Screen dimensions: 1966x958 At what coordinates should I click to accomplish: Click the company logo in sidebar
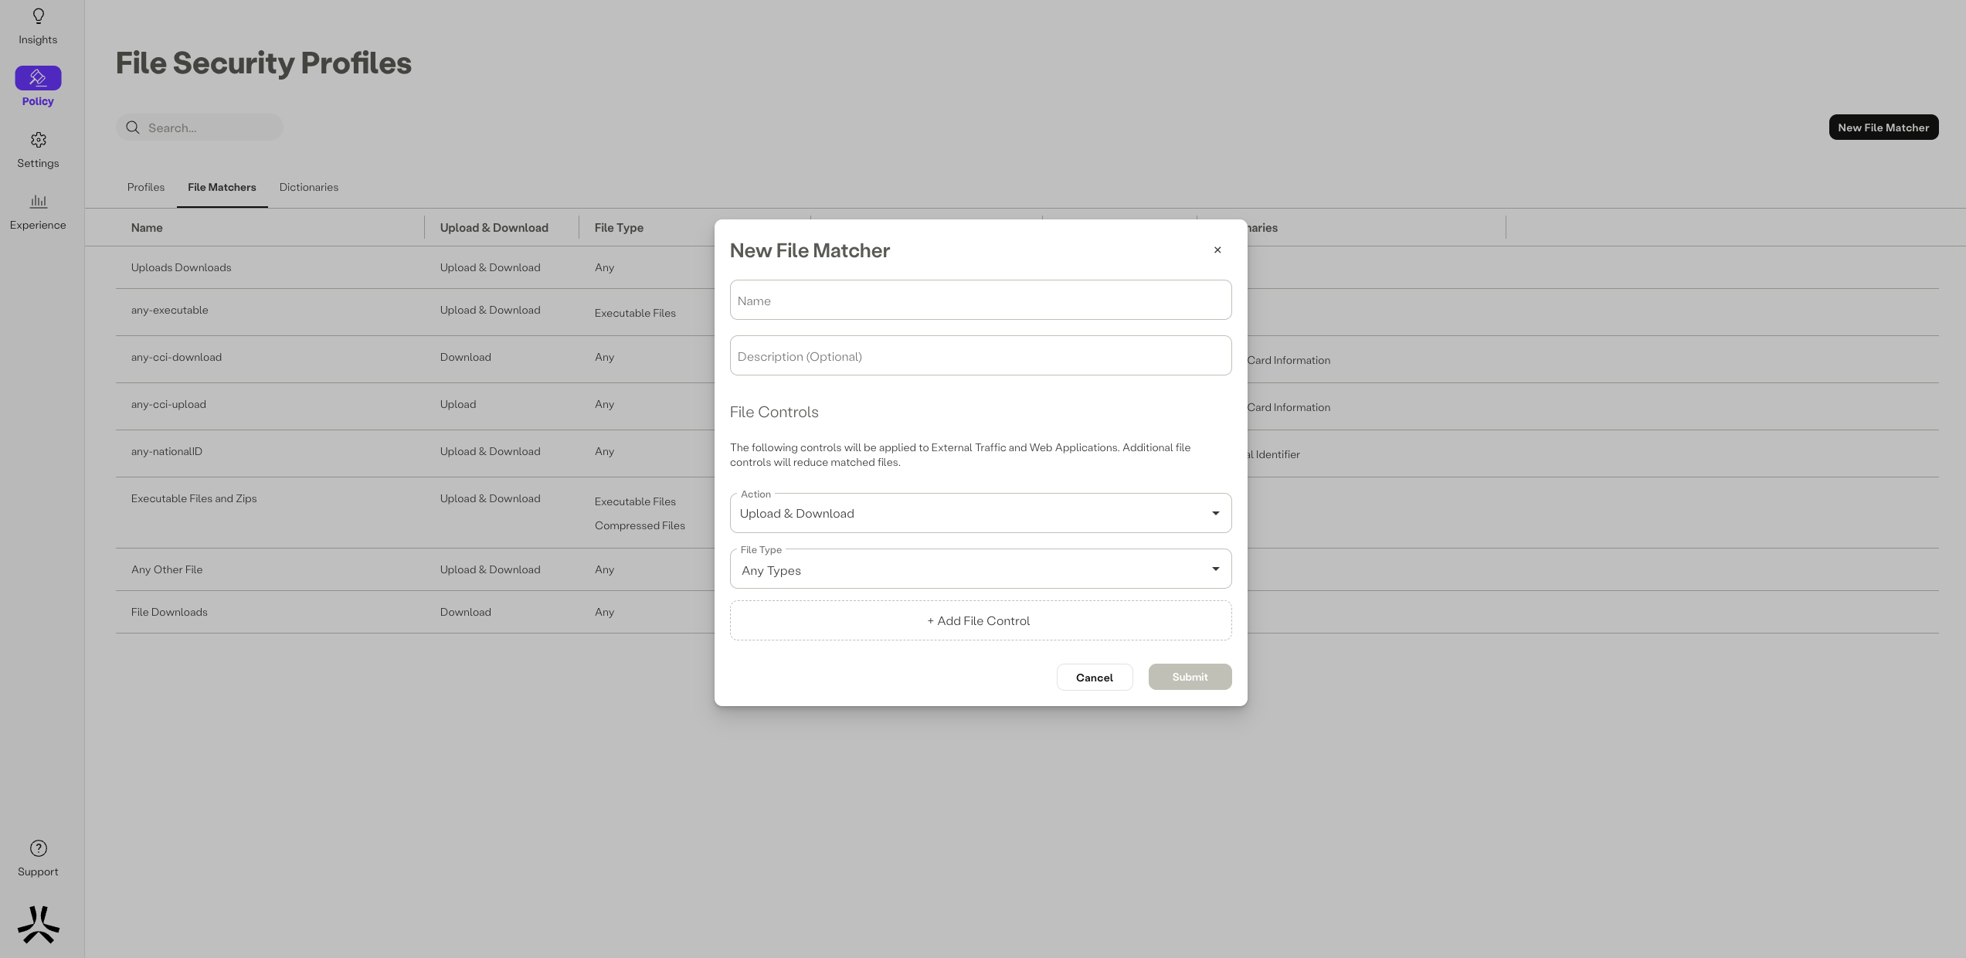coord(38,925)
